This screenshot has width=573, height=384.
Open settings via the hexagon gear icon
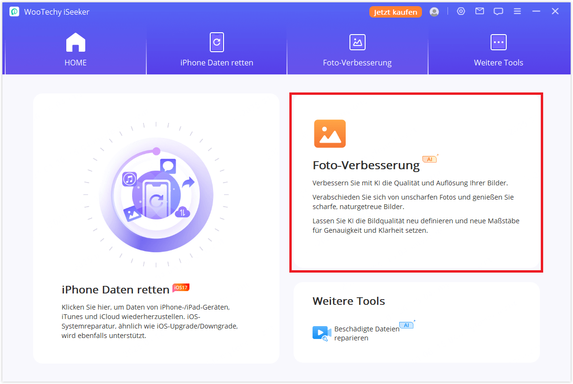point(461,11)
